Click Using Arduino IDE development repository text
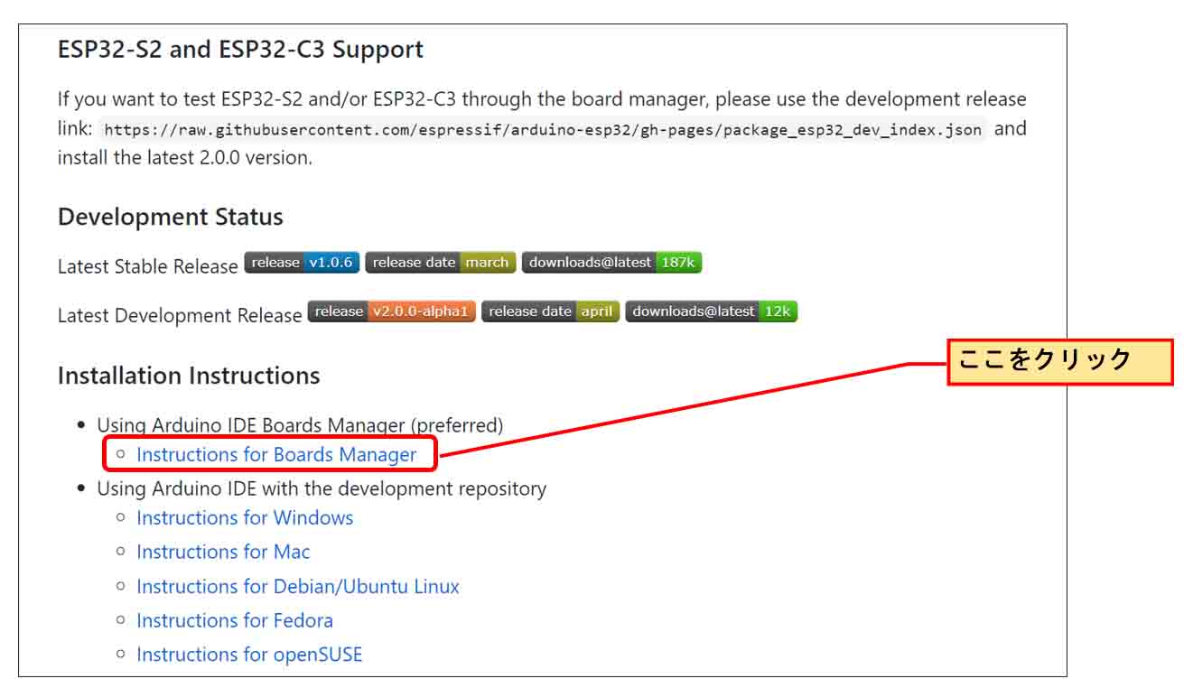 (322, 488)
